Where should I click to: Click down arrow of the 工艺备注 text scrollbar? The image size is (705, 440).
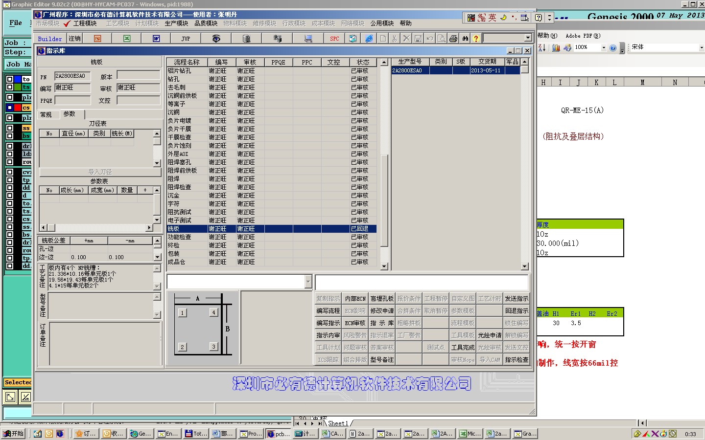157,286
